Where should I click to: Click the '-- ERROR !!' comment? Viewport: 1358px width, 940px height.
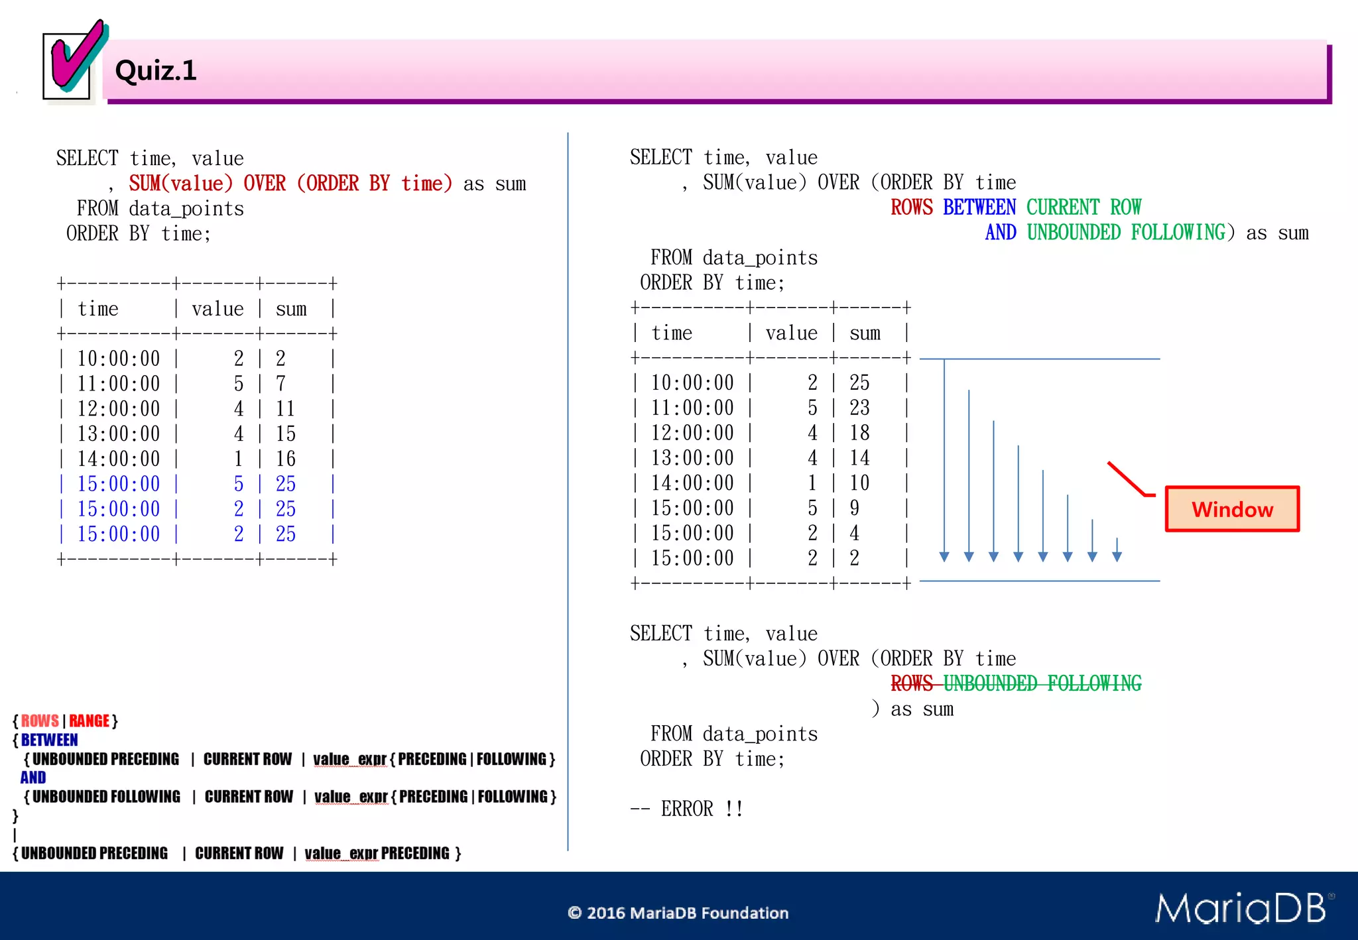(x=686, y=809)
